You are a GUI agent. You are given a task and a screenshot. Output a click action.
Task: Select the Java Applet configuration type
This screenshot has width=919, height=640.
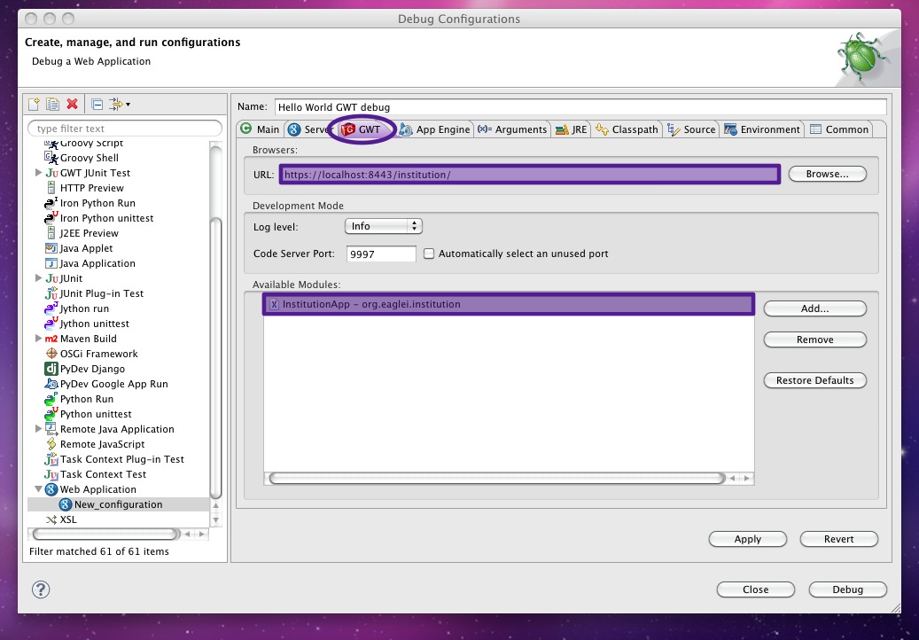[87, 247]
